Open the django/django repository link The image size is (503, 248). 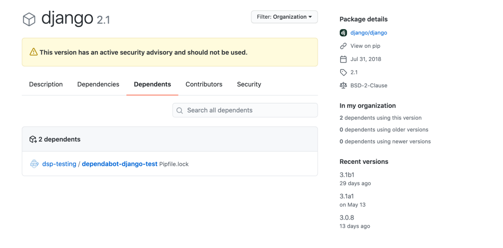[369, 32]
